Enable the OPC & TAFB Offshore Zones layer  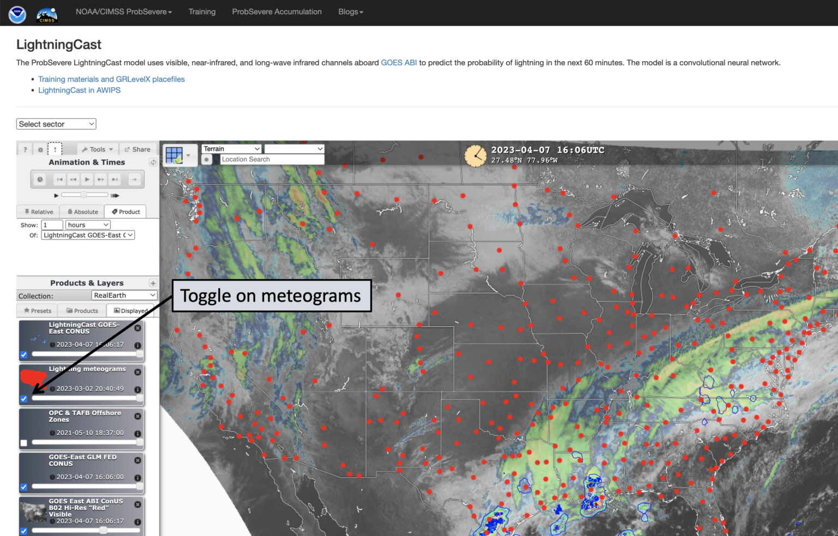tap(23, 442)
